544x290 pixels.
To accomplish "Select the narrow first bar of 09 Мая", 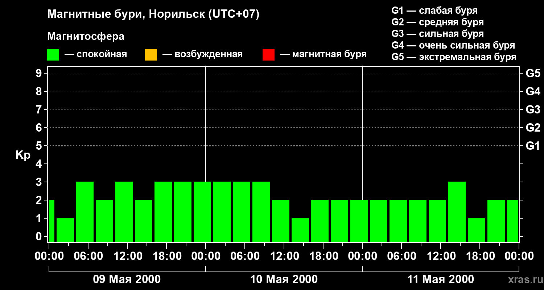I will pos(52,221).
